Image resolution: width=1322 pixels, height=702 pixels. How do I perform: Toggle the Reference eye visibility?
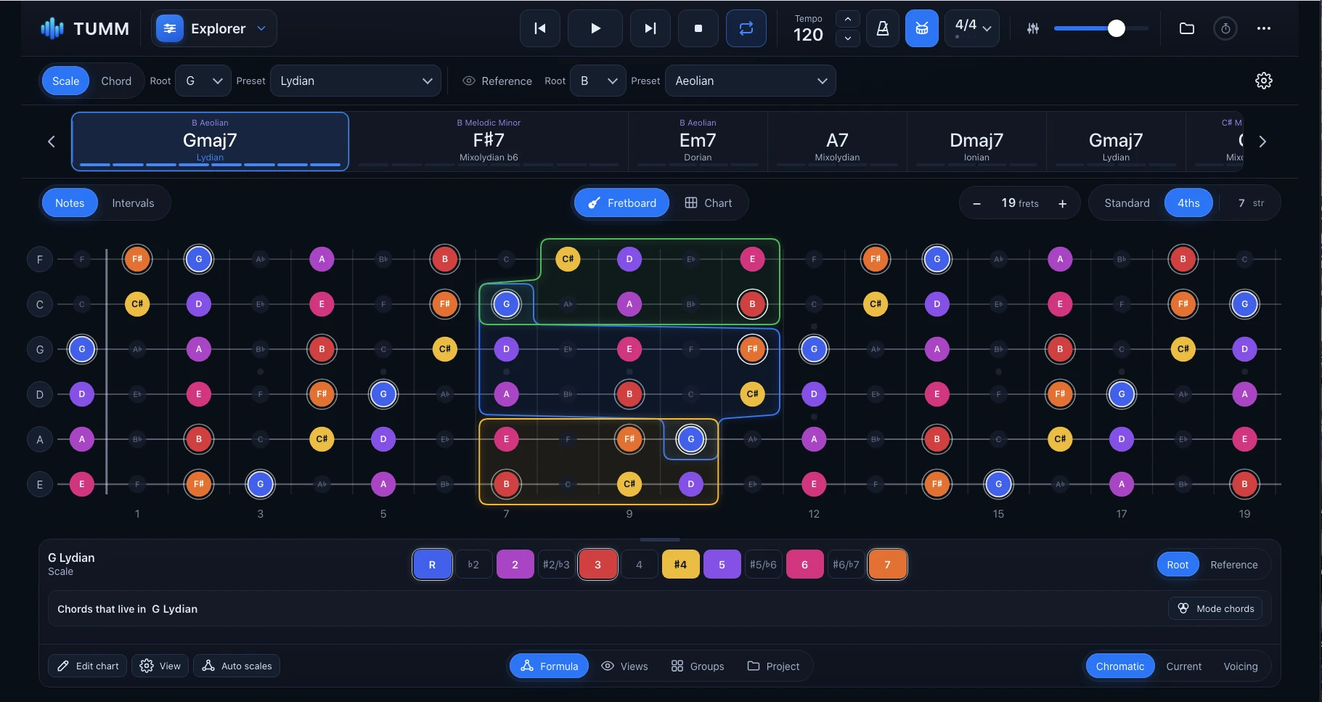click(x=469, y=81)
